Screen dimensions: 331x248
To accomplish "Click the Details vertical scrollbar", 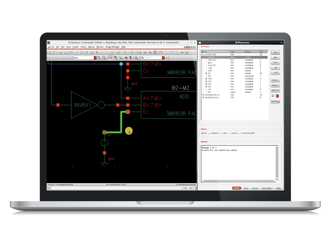I will [x=277, y=163].
